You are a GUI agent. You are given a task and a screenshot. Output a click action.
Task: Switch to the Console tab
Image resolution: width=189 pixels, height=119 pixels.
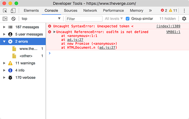click(x=51, y=11)
